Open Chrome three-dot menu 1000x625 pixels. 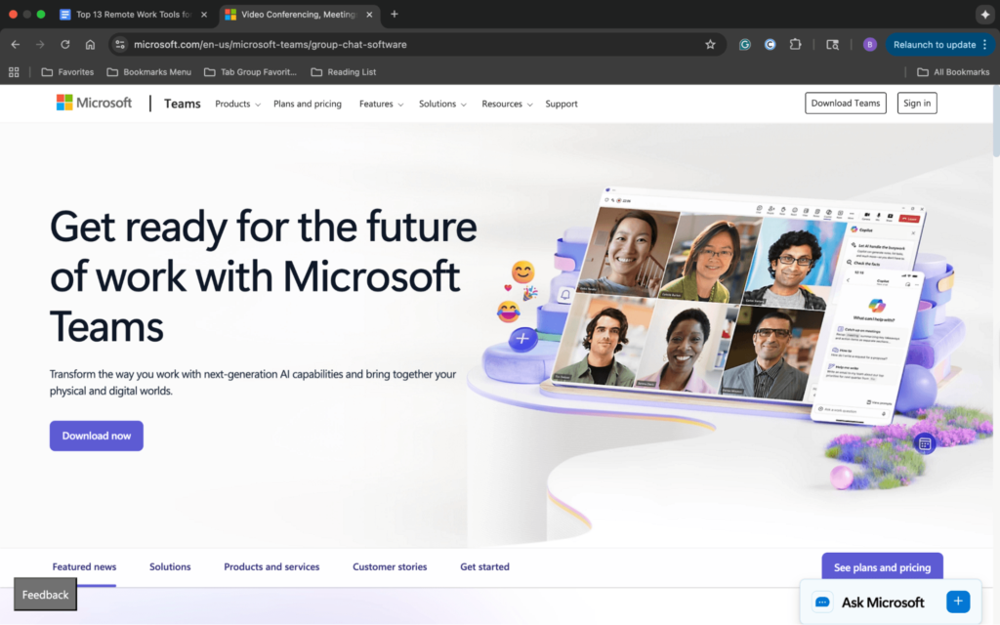[985, 45]
